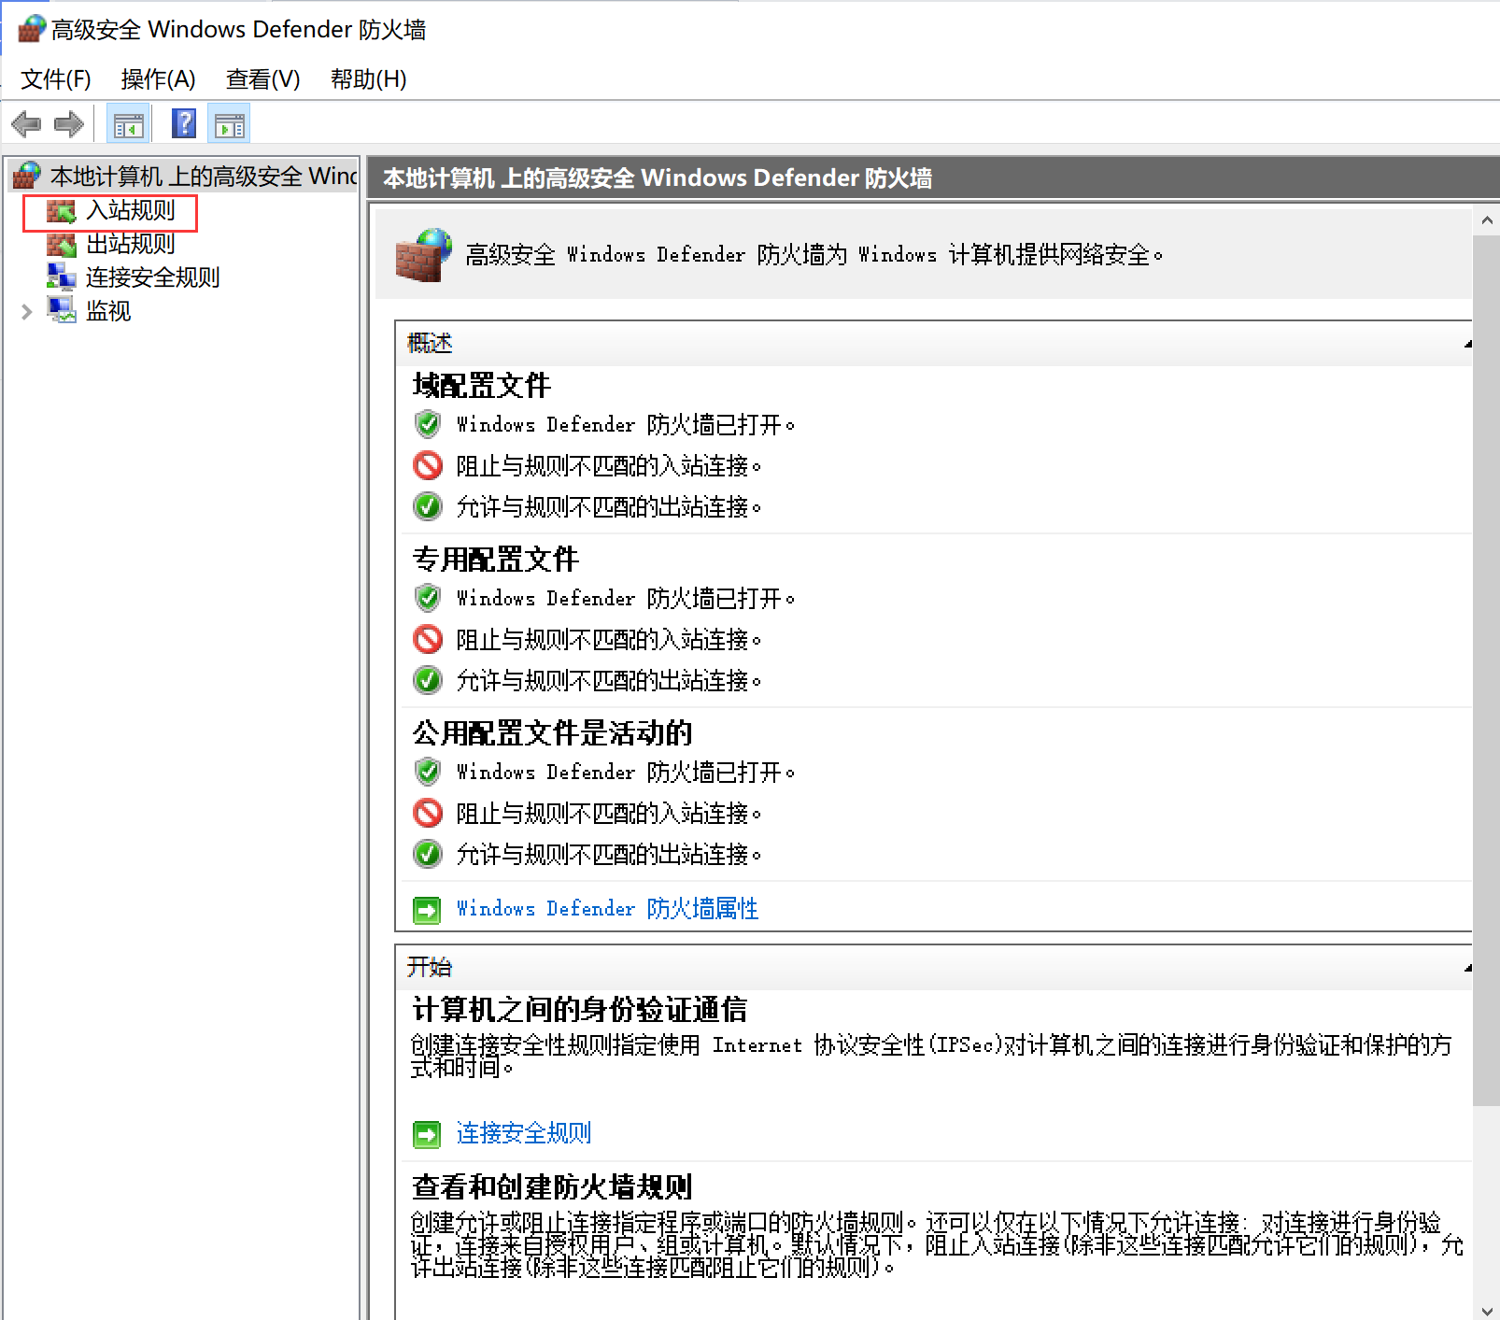The image size is (1500, 1320).
Task: Select the 监视 tree node
Action: click(108, 311)
